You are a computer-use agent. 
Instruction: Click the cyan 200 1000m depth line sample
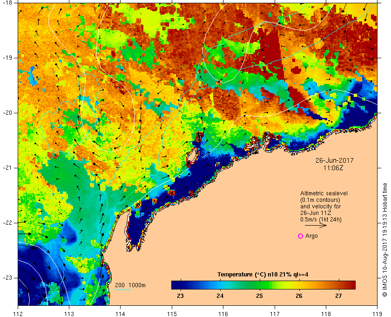123,290
